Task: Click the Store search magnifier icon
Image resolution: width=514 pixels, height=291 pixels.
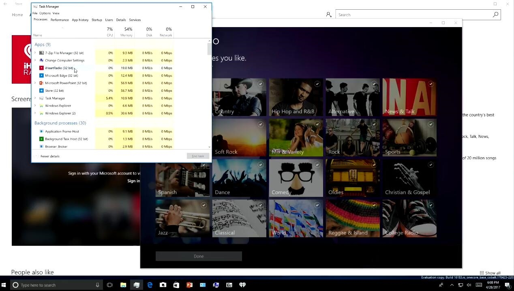Action: pos(495,15)
